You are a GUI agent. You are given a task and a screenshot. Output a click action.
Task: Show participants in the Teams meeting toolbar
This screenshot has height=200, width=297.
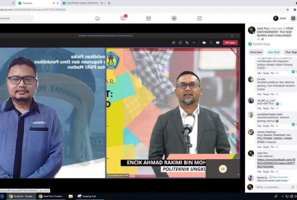(x=173, y=43)
